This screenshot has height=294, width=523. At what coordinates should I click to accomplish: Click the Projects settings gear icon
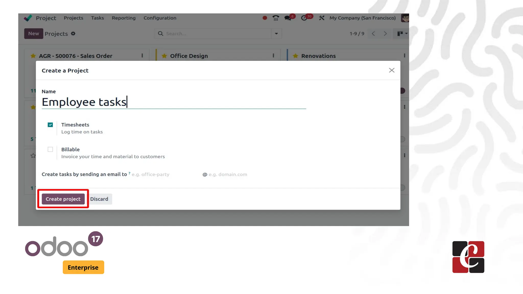(73, 34)
